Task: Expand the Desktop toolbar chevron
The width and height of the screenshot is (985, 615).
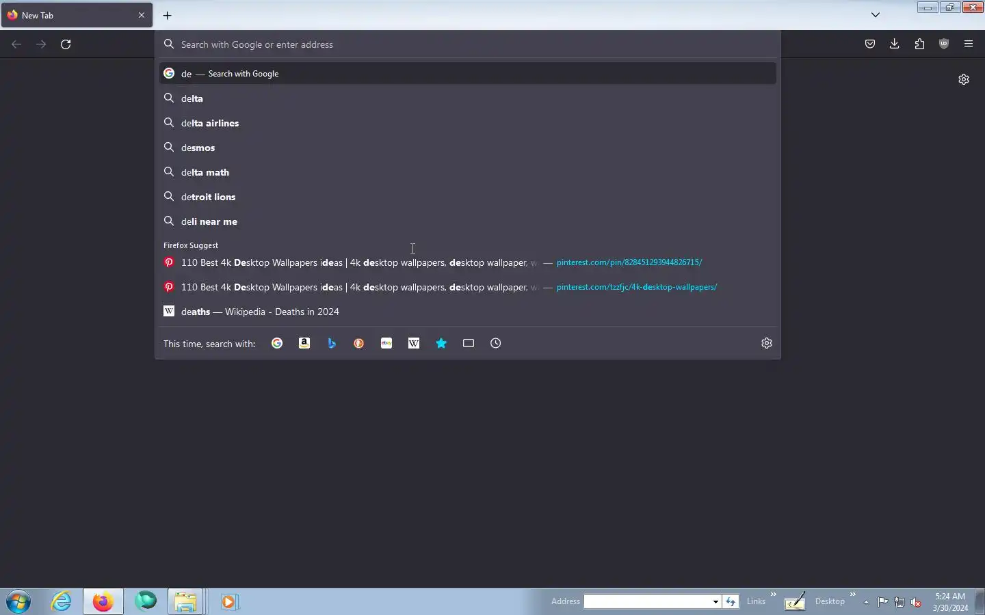Action: pyautogui.click(x=853, y=594)
